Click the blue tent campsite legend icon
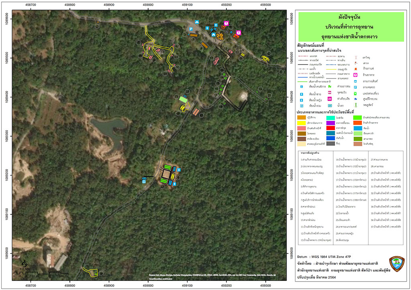Screen dimensions: 411x290 pyautogui.click(x=356, y=81)
